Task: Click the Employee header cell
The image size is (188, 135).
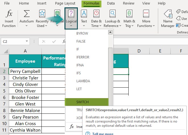Action: click(25, 61)
